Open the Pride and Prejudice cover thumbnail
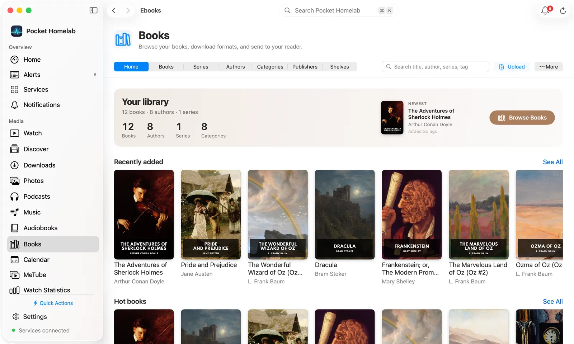The height and width of the screenshot is (344, 574). [211, 215]
